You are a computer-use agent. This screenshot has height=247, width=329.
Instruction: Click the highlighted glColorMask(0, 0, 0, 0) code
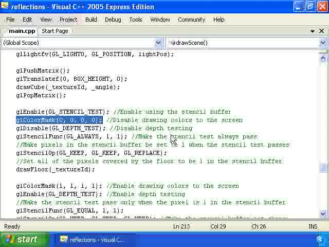coord(59,120)
